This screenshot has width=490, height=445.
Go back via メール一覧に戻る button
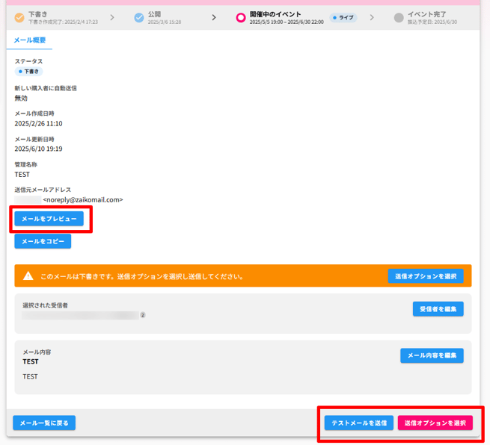pos(44,423)
